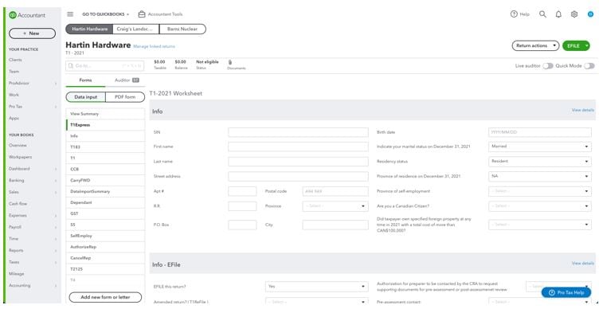
Task: Open View Summary in forms list
Action: [x=105, y=114]
